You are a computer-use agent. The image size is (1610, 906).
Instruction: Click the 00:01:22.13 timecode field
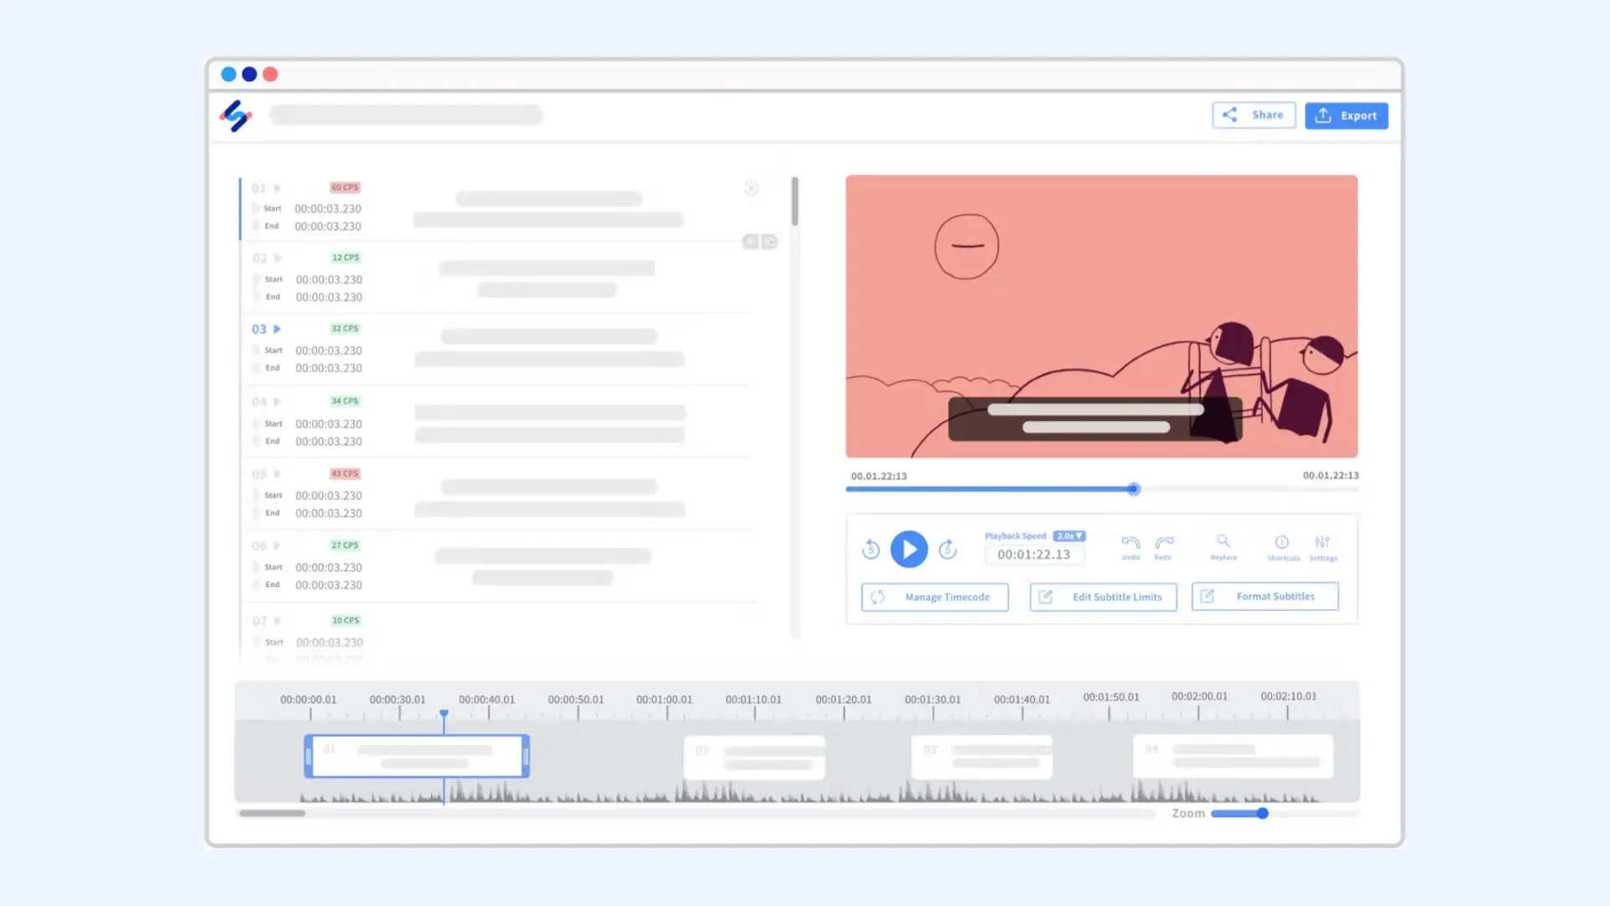[x=1034, y=555]
